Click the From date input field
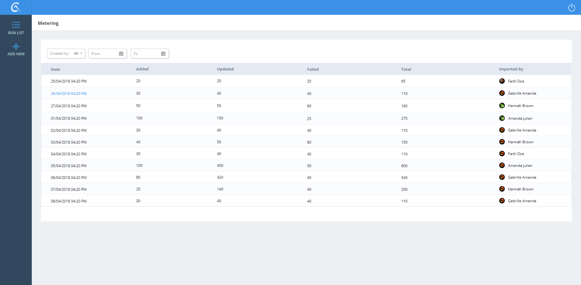This screenshot has width=581, height=285. [x=103, y=54]
